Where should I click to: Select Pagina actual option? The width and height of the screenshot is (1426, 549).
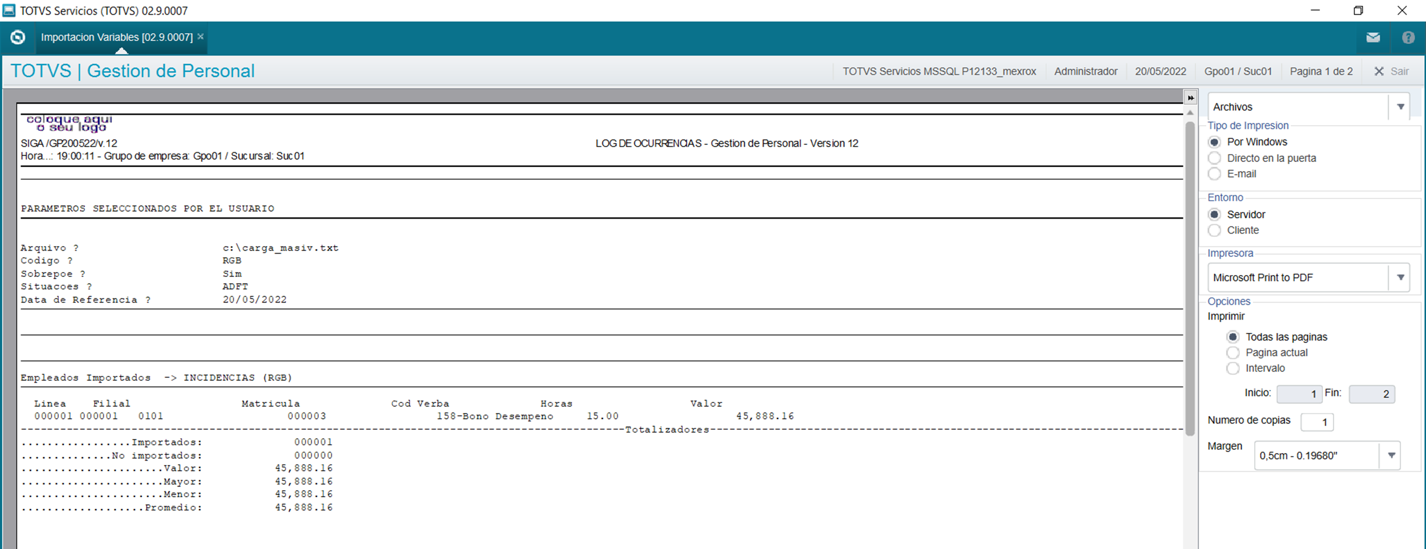(x=1233, y=353)
